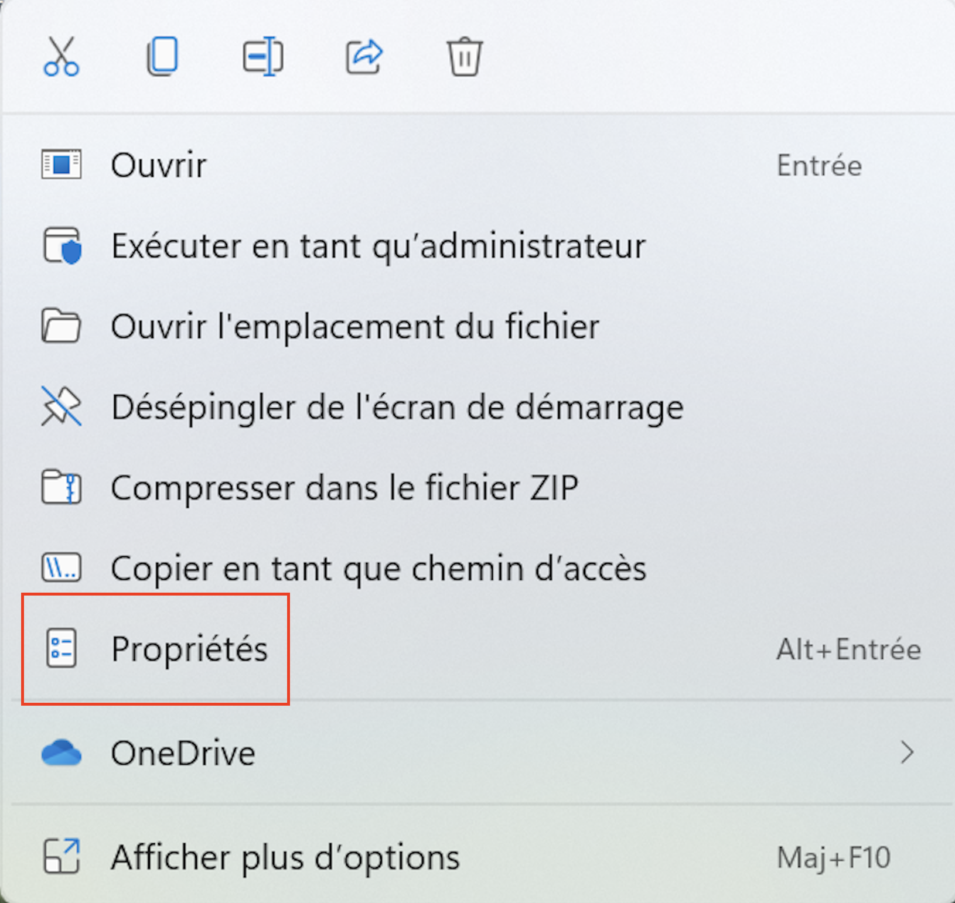Click the folder icon for file location
Image resolution: width=955 pixels, height=903 pixels.
(62, 326)
